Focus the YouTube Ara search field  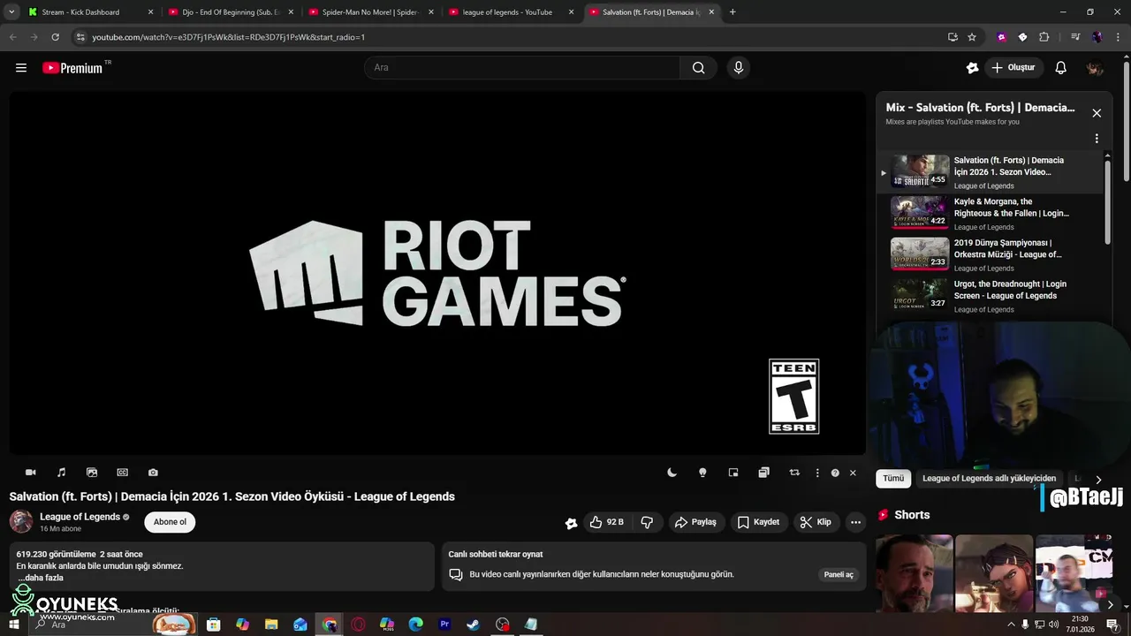point(522,68)
